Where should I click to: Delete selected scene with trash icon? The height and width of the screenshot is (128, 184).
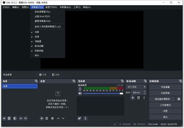coord(9,119)
